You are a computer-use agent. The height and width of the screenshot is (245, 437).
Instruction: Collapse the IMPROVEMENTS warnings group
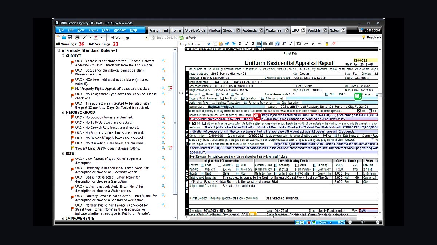63,219
